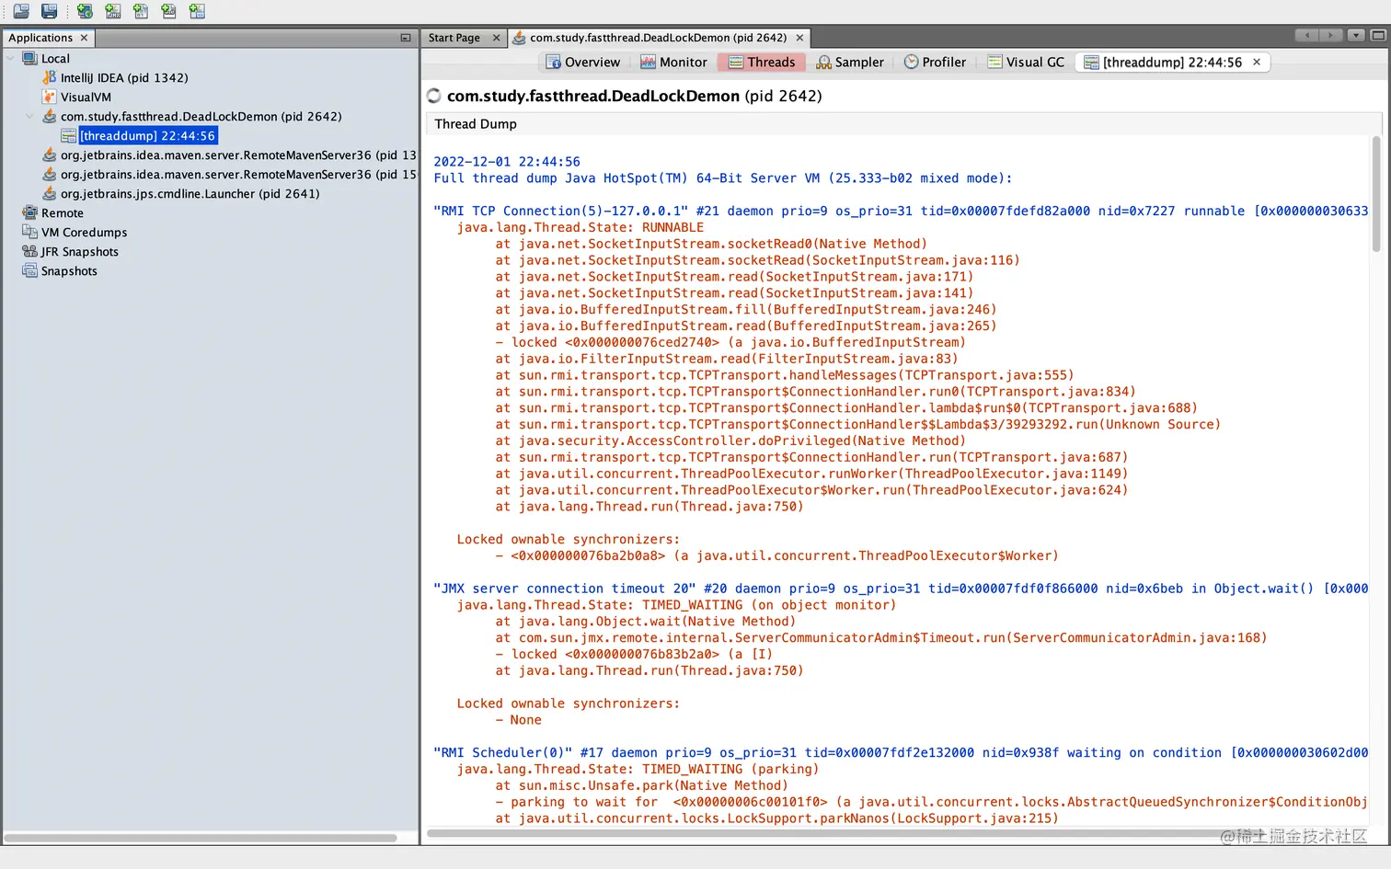Select IntelliJ IDEA (pid 1342) in tree
Screen dimensions: 1391x869
[124, 77]
